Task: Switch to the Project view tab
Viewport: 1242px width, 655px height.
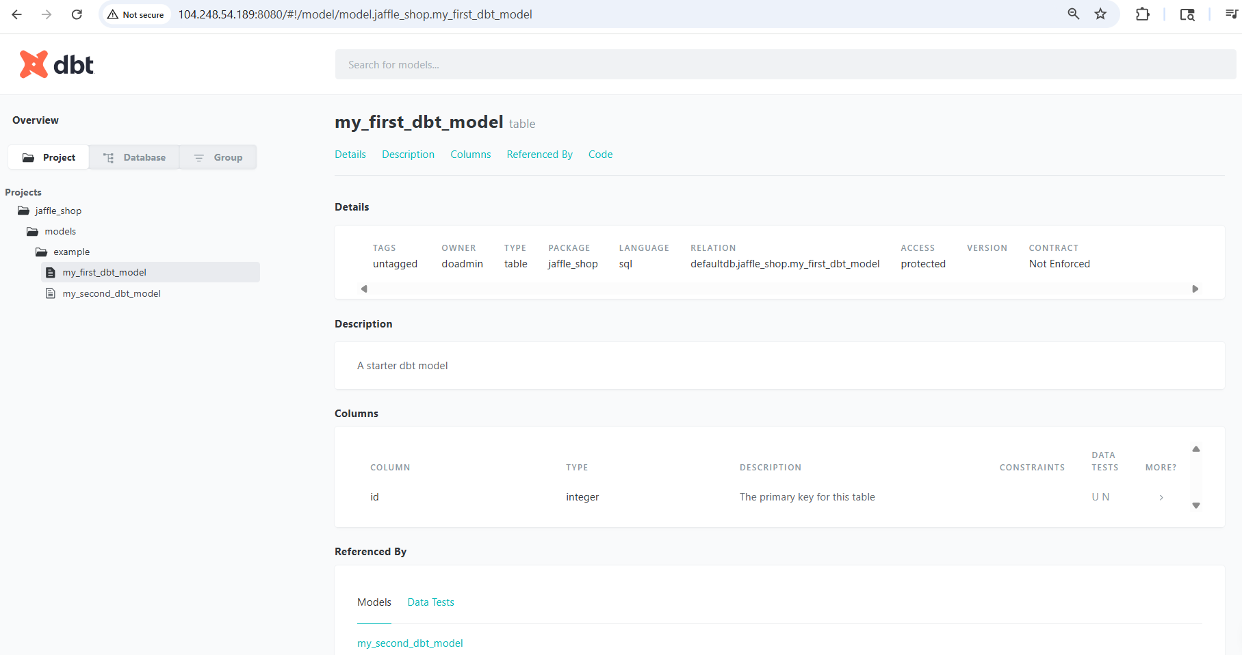Action: coord(49,157)
